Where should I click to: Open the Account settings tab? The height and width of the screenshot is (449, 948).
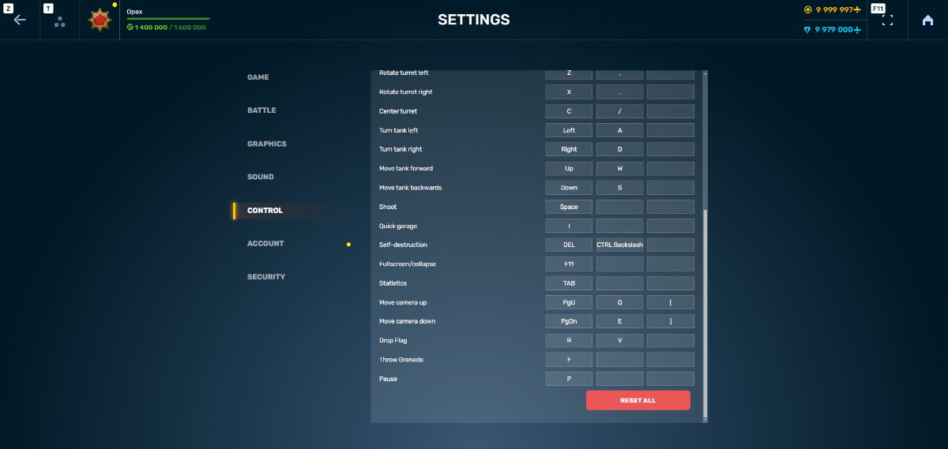(265, 244)
